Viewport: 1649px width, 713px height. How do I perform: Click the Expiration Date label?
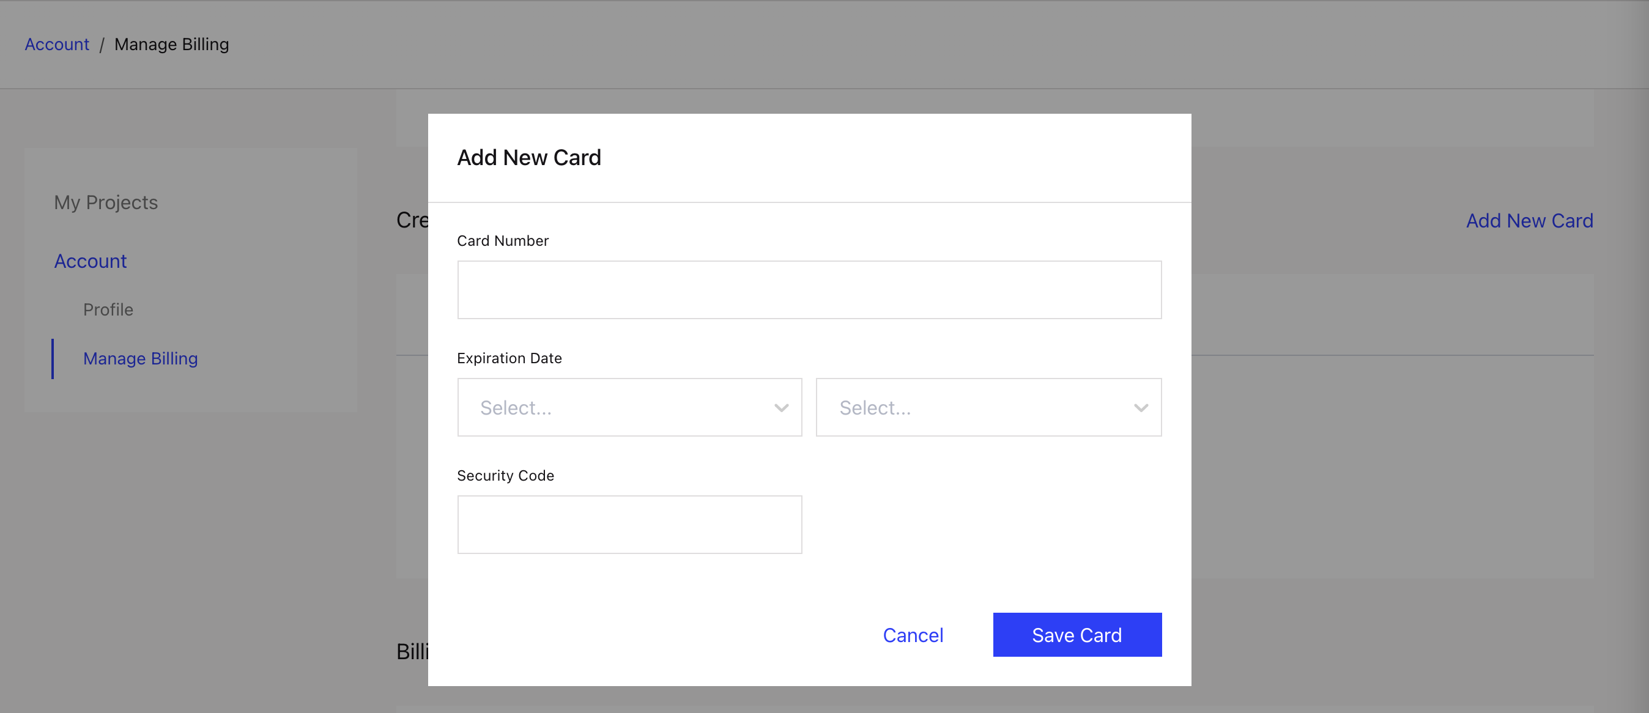[509, 358]
